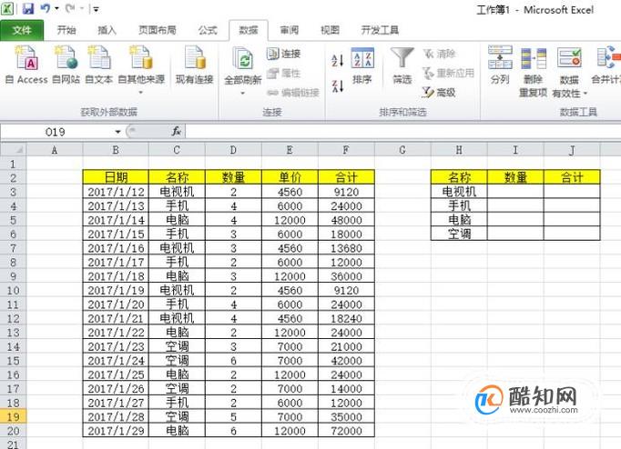Viewport: 621px width, 449px height.
Task: Click the Connections (连接) button
Action: [283, 54]
